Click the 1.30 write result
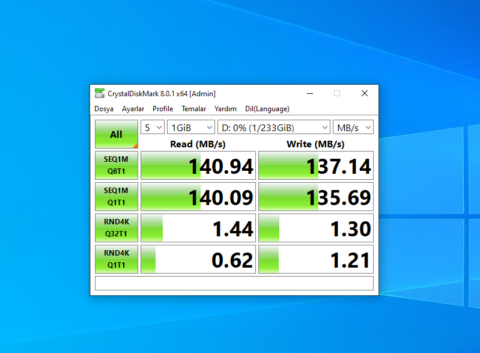 coord(316,228)
